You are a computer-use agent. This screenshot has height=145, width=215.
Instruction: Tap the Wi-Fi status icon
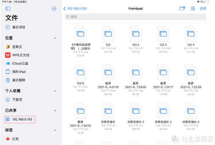[x=198, y=2]
